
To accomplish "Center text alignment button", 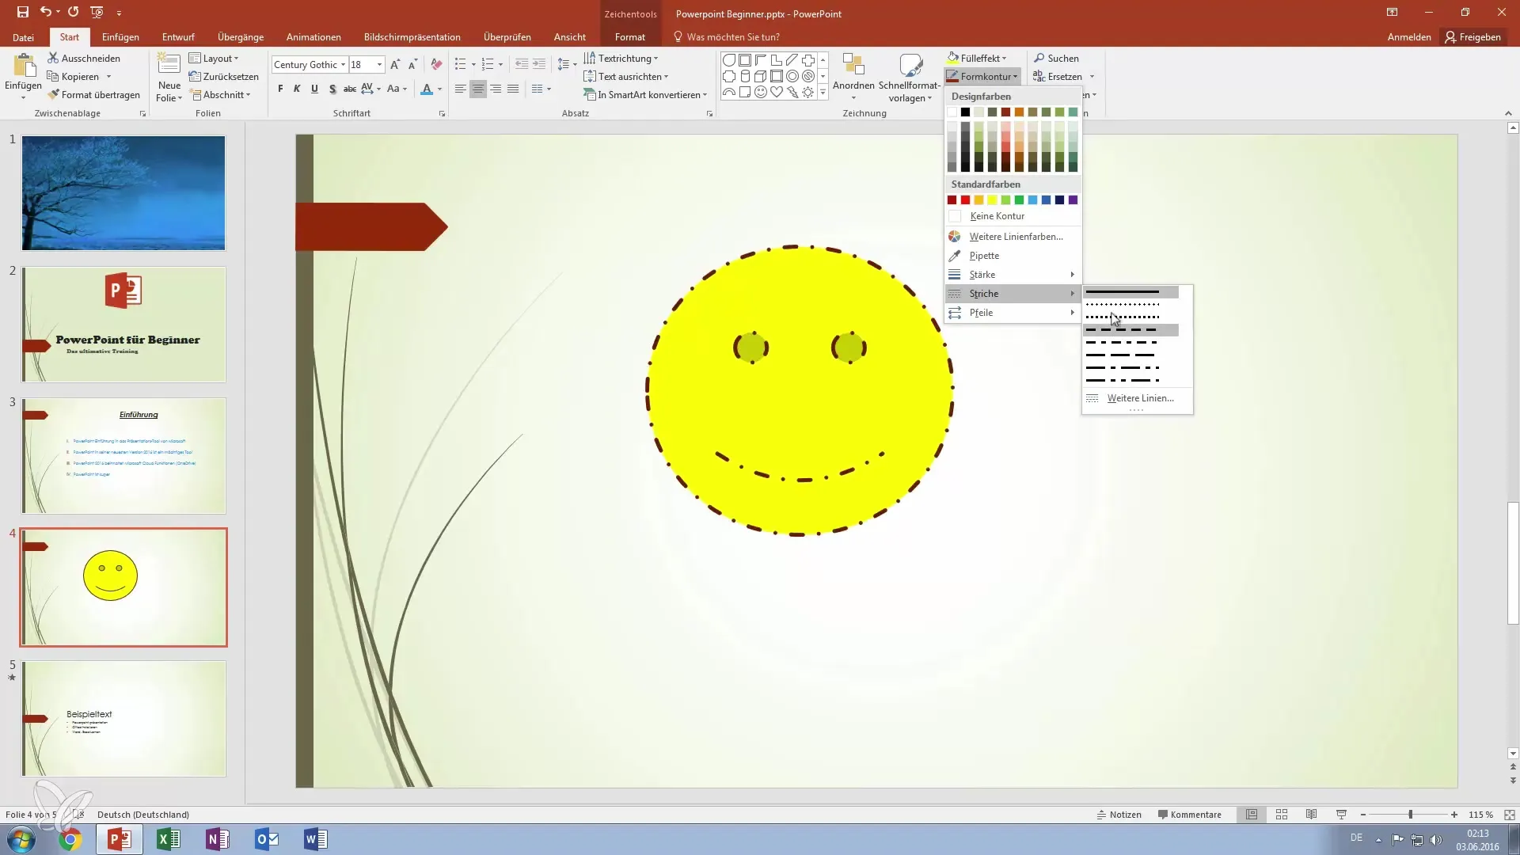I will [477, 89].
